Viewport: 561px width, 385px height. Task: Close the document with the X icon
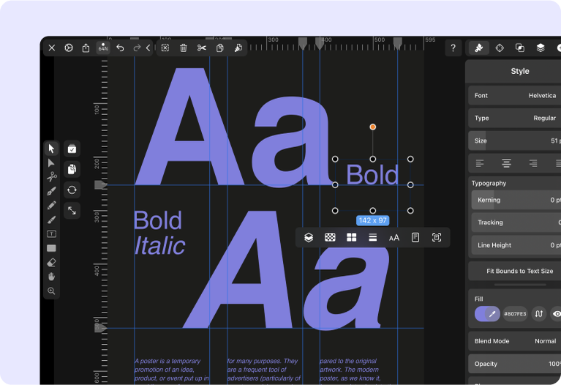point(52,48)
